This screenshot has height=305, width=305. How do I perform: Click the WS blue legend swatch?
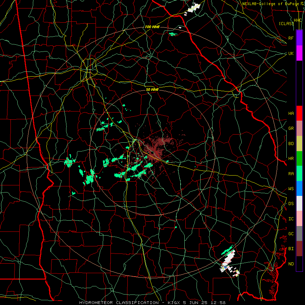pyautogui.click(x=299, y=188)
